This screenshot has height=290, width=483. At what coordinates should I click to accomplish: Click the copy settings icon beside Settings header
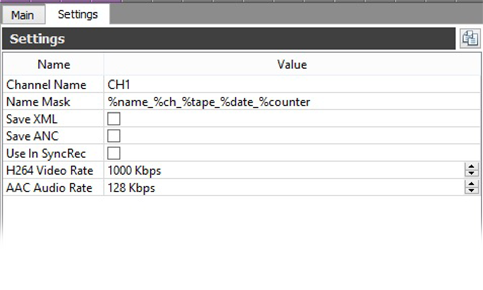coord(470,38)
